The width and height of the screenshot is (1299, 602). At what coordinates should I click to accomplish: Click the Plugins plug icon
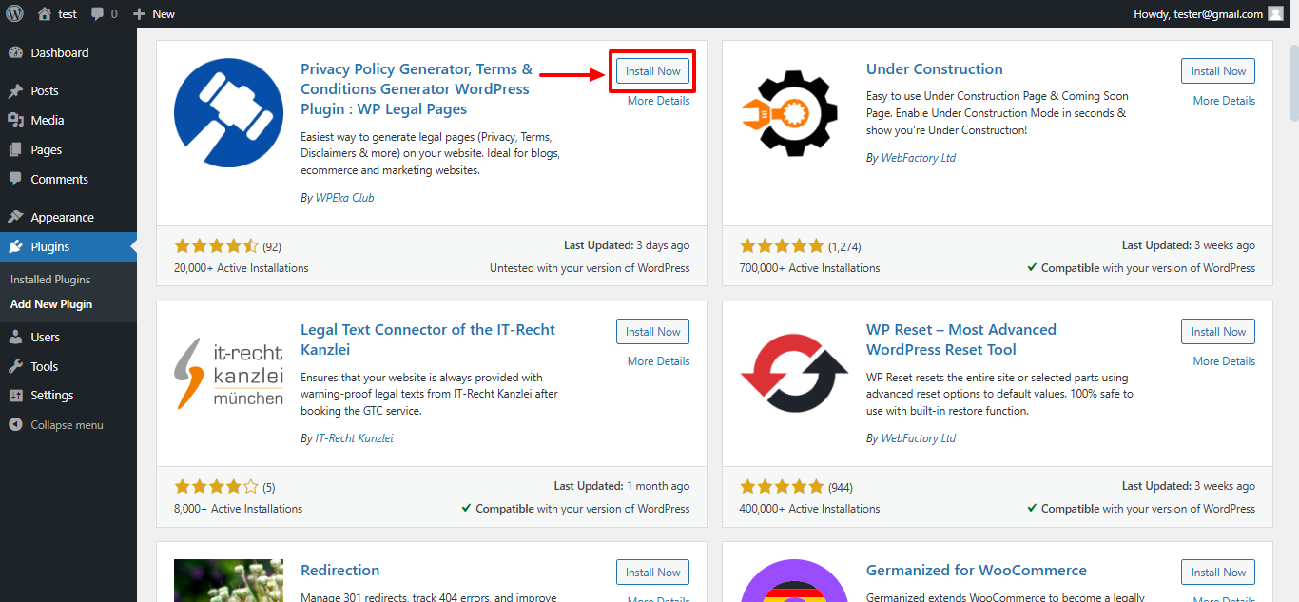pyautogui.click(x=15, y=246)
